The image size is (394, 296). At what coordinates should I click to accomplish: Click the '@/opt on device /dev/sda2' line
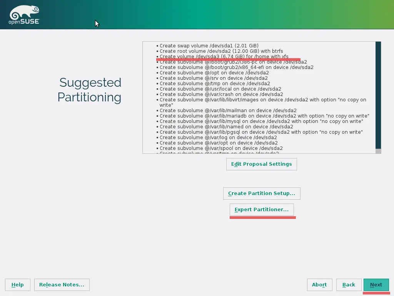[x=214, y=73]
